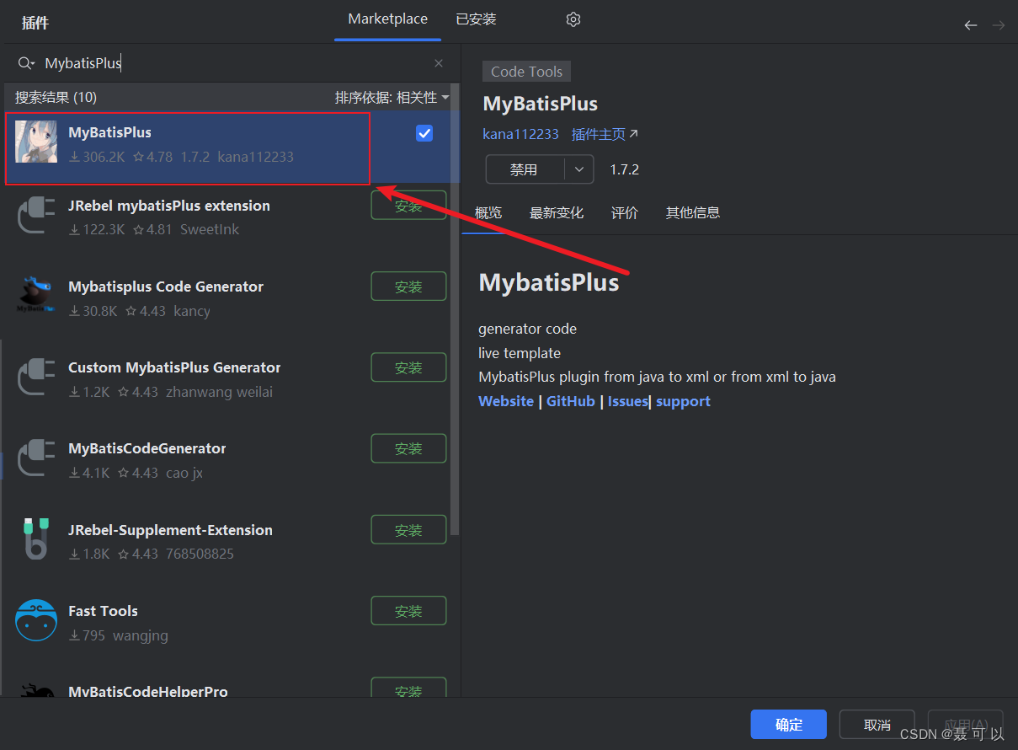Go forward with the right arrow icon

click(999, 25)
